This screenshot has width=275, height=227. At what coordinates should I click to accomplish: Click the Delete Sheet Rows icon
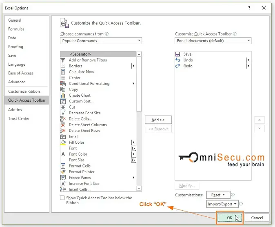point(63,131)
